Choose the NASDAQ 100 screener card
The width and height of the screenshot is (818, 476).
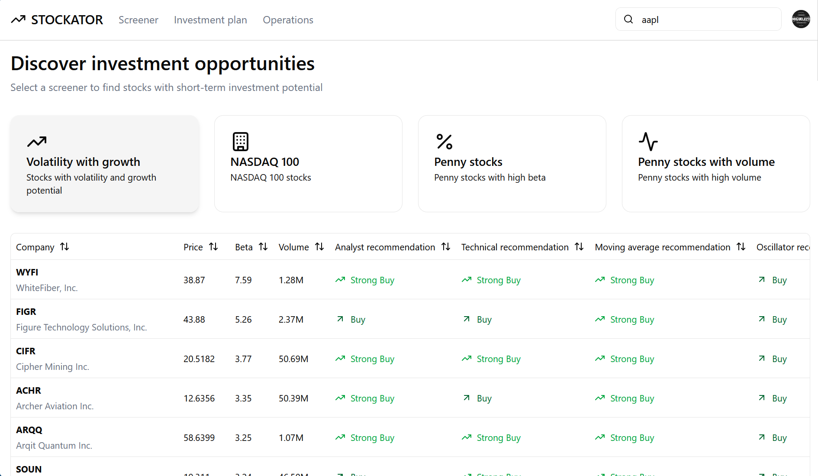[x=308, y=164]
